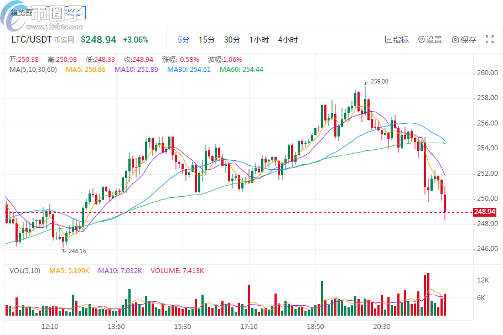Click the 12:10 time axis label

coord(50,327)
